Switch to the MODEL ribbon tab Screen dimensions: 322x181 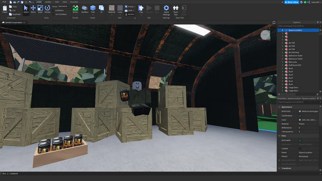(48, 2)
